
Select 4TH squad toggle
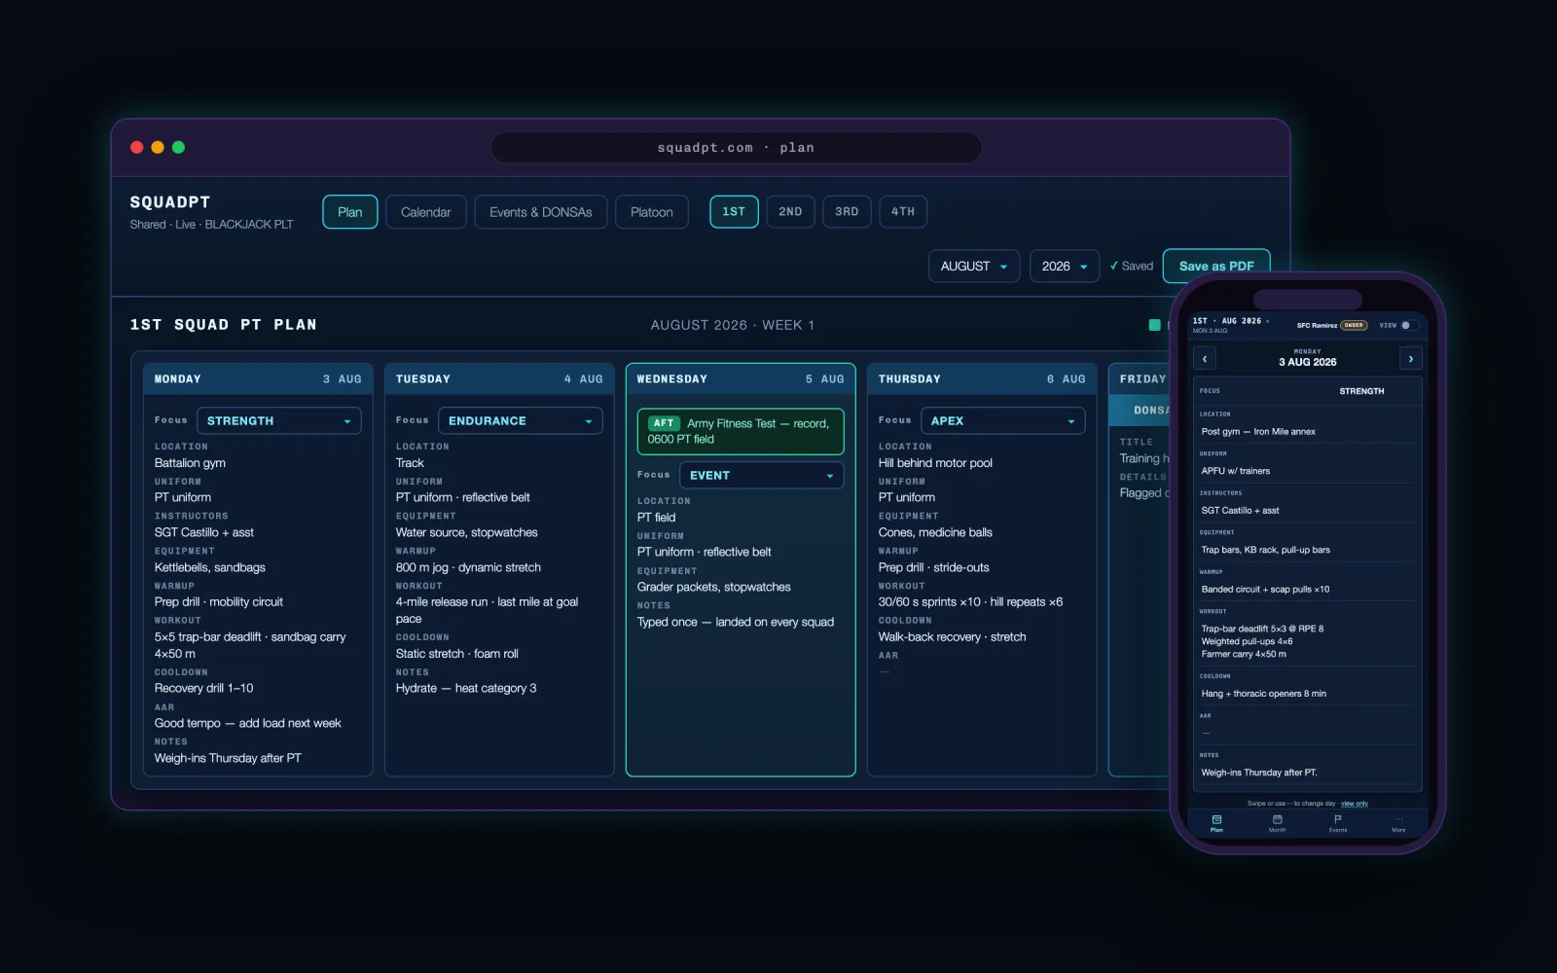point(903,211)
